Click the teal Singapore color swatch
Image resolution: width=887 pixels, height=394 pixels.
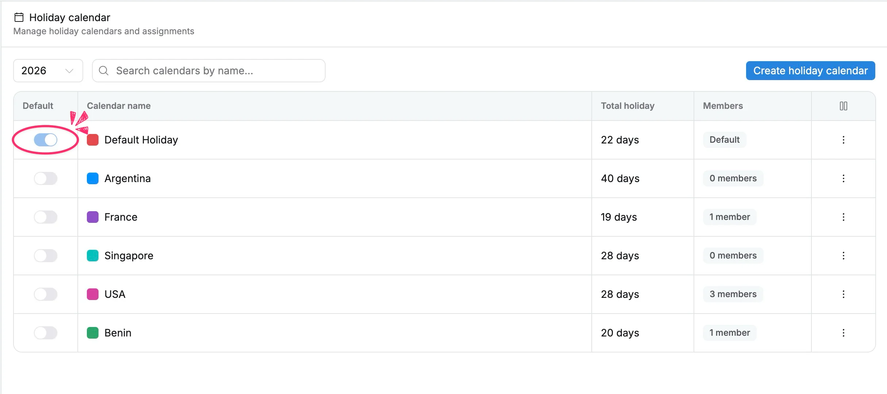click(93, 256)
